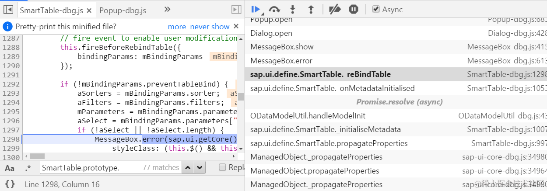Toggle the file navigator sidebar icon
The width and height of the screenshot is (547, 191).
pos(8,9)
